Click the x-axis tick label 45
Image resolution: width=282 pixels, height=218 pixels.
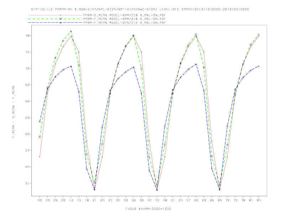click(157, 200)
